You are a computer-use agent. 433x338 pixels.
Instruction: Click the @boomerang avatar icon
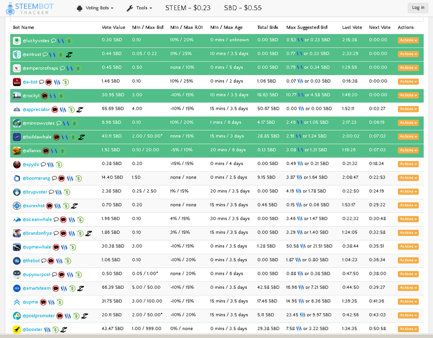17,178
